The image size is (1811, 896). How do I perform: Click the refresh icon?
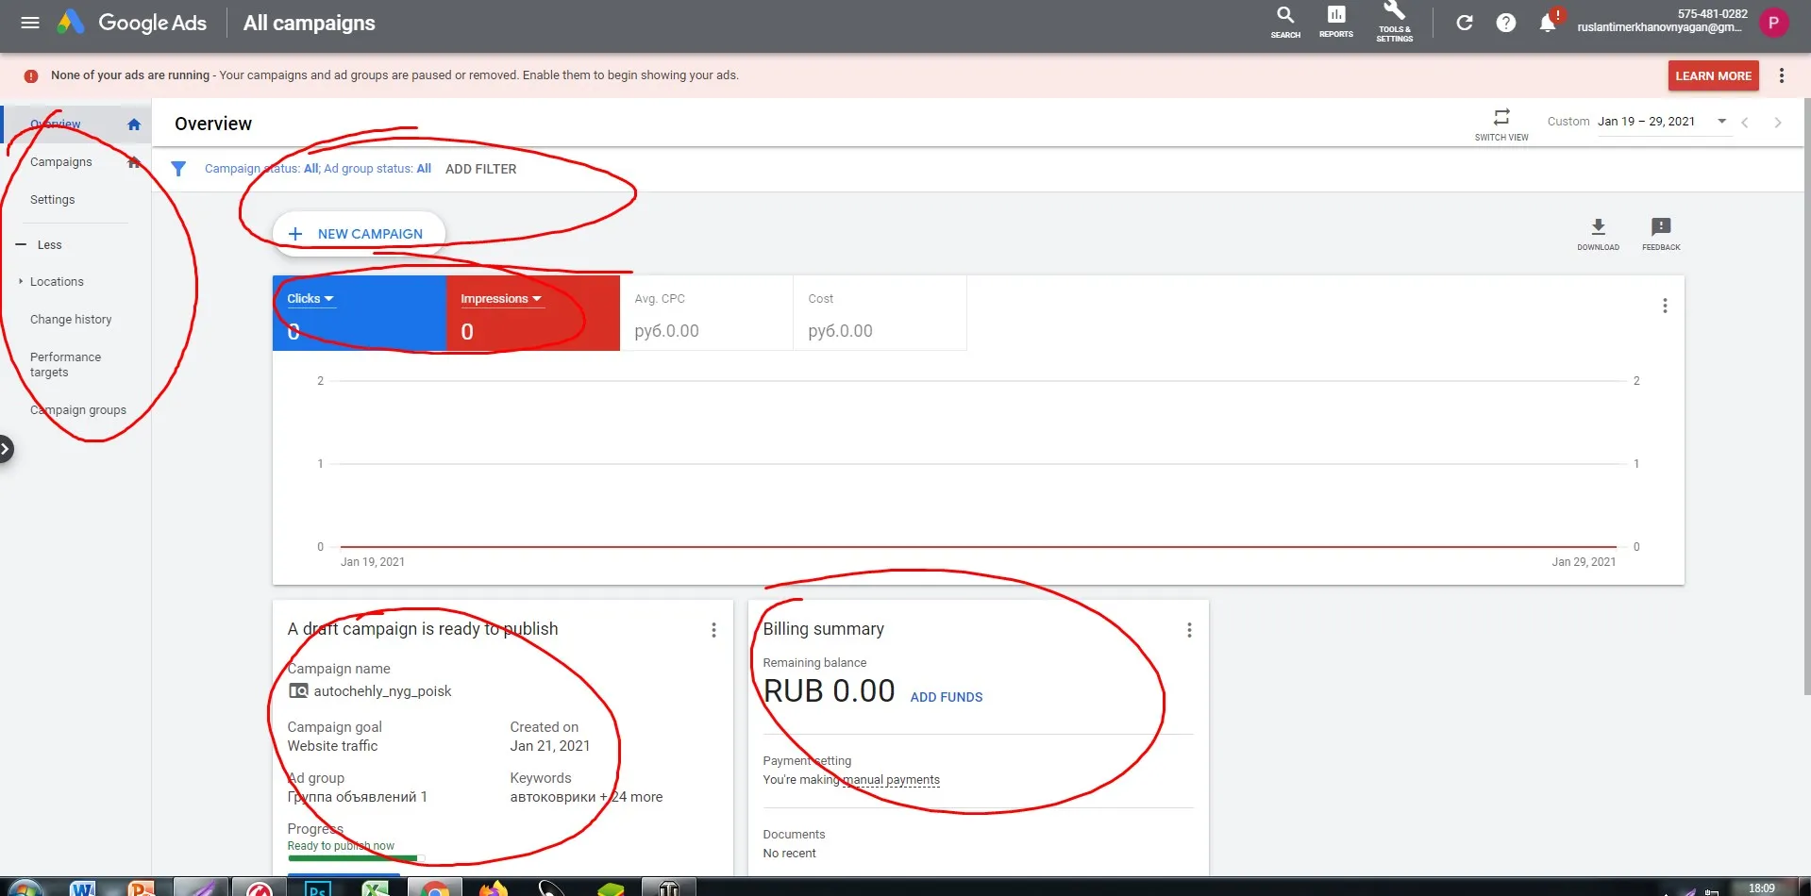(1464, 23)
